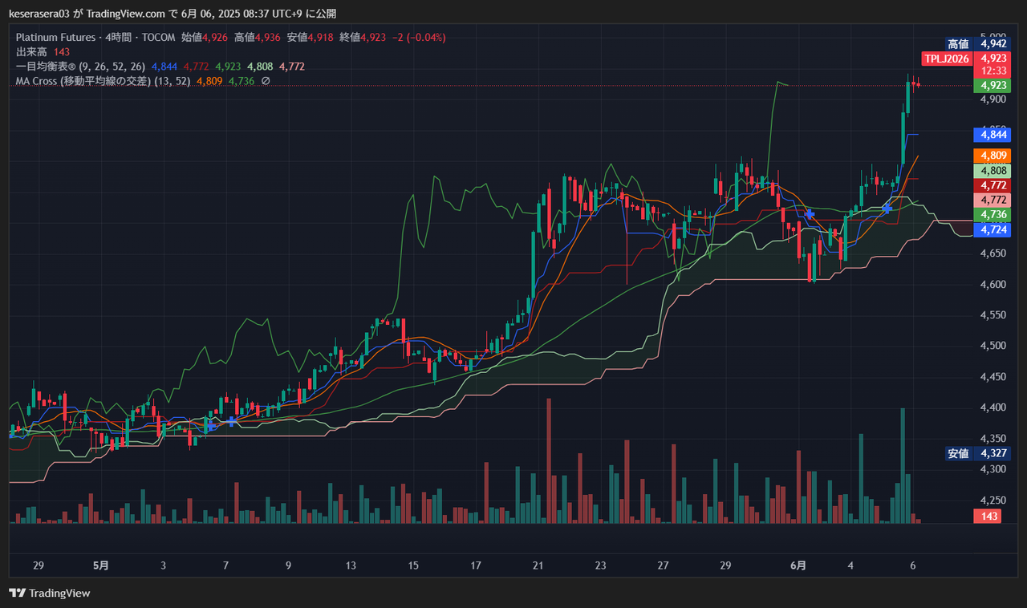Click the 4,450 price scale value
This screenshot has width=1027, height=608.
(x=993, y=377)
